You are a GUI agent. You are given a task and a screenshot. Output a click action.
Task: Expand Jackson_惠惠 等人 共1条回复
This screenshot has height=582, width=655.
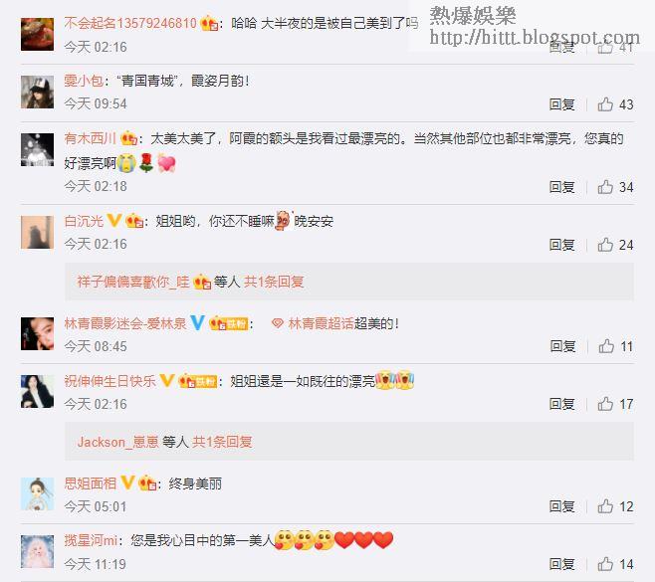(x=164, y=442)
